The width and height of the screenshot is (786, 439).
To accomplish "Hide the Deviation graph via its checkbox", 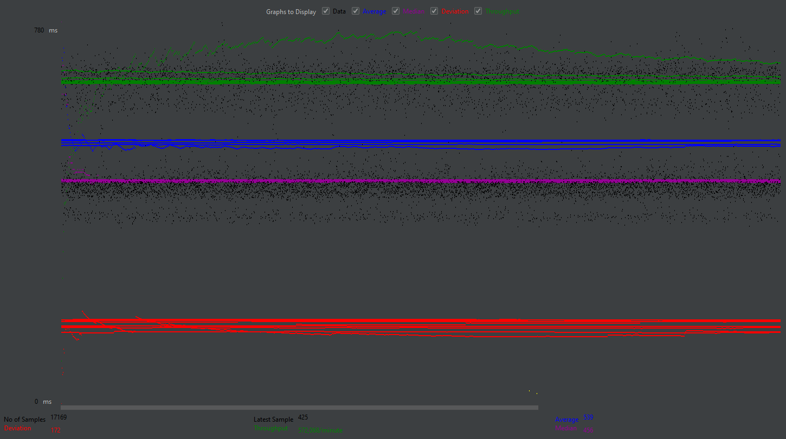I will click(x=434, y=11).
